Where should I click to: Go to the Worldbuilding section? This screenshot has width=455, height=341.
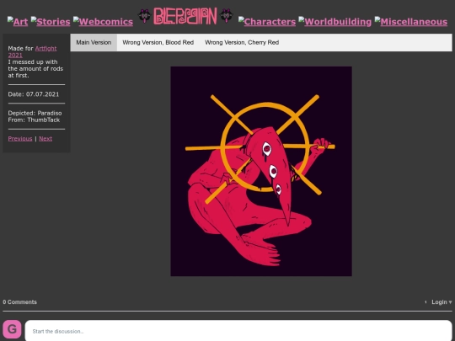tap(335, 21)
